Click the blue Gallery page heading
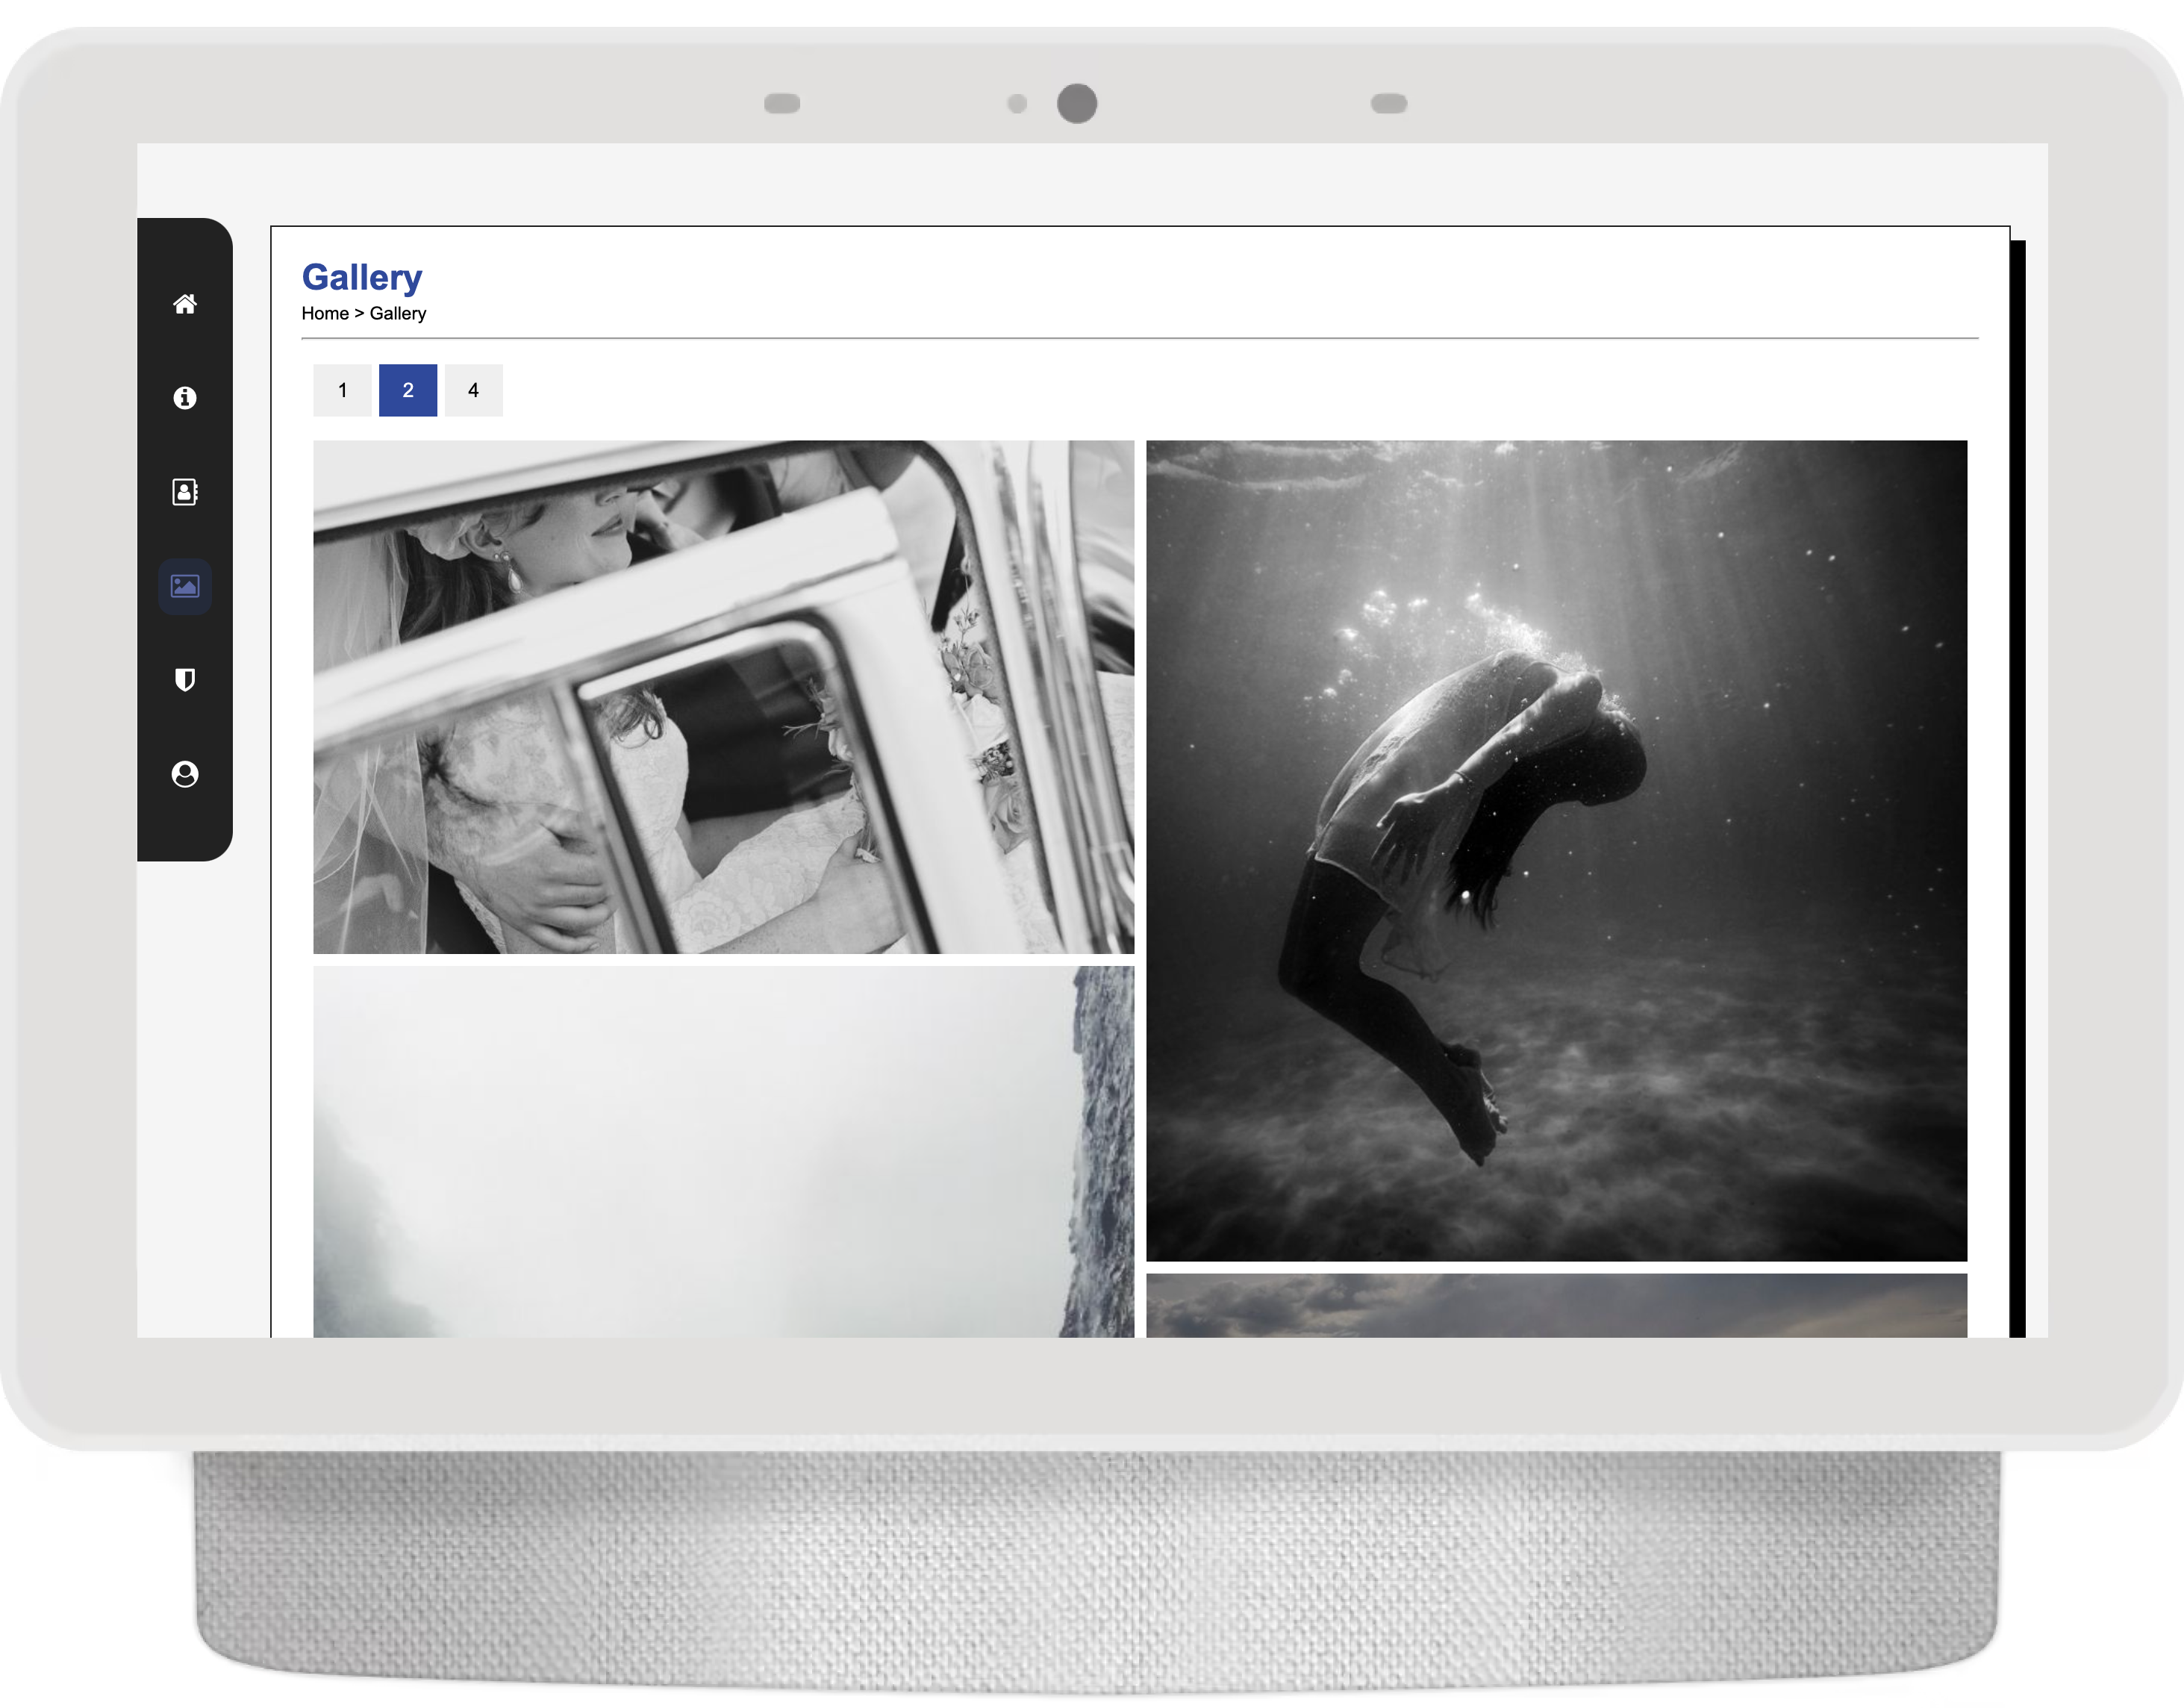 (362, 277)
